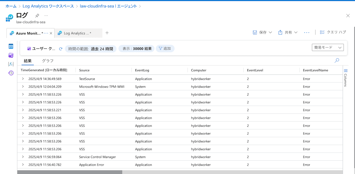Image resolution: width=355 pixels, height=174 pixels.
Task: Click the law-cloudinfra-sea workspace subtitle
Action: click(31, 22)
